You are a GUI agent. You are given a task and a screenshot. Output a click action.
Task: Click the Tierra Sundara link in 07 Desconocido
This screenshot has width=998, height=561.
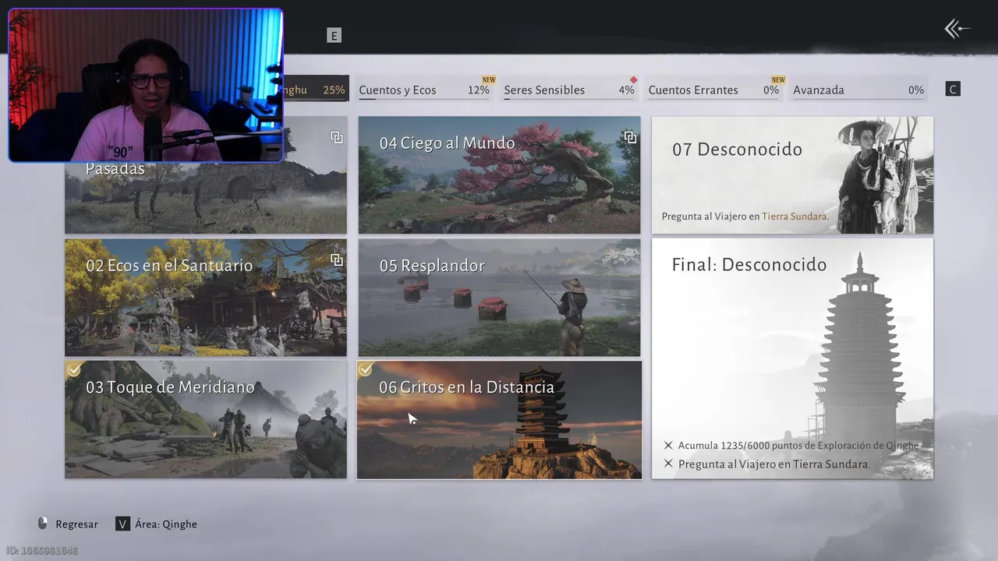tap(794, 217)
